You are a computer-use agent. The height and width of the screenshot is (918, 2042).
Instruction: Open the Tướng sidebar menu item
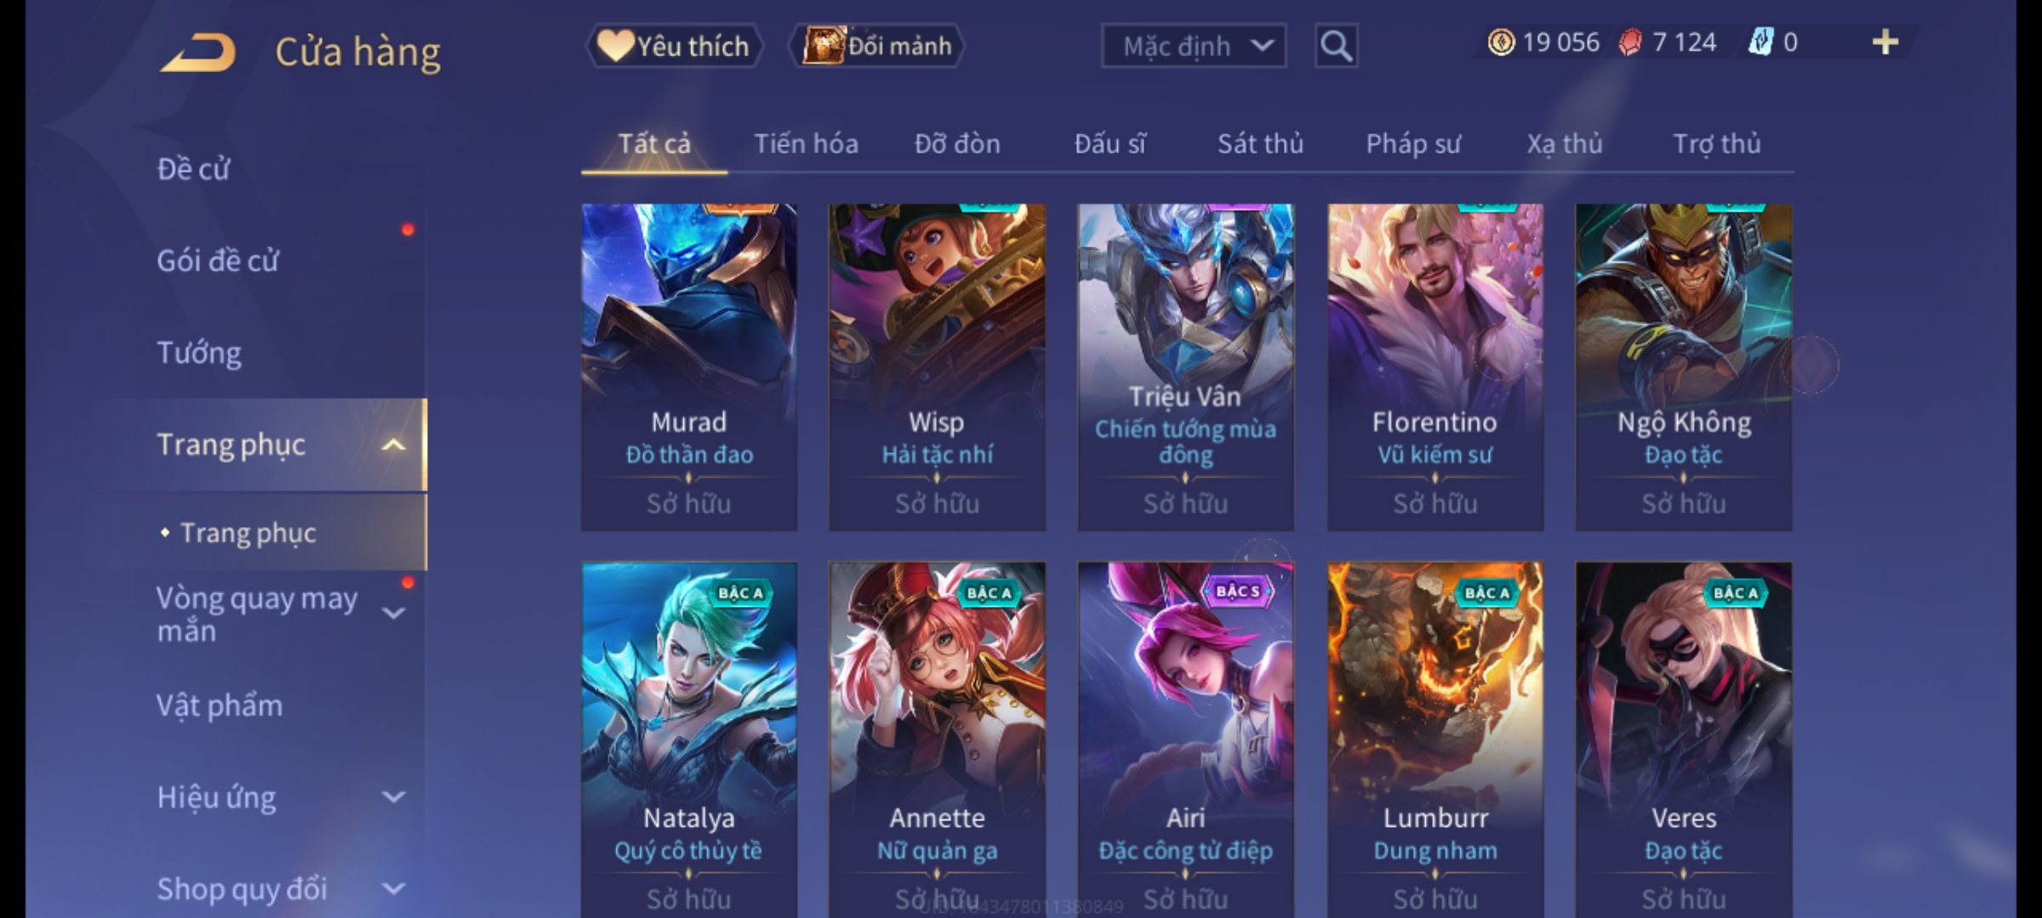199,353
